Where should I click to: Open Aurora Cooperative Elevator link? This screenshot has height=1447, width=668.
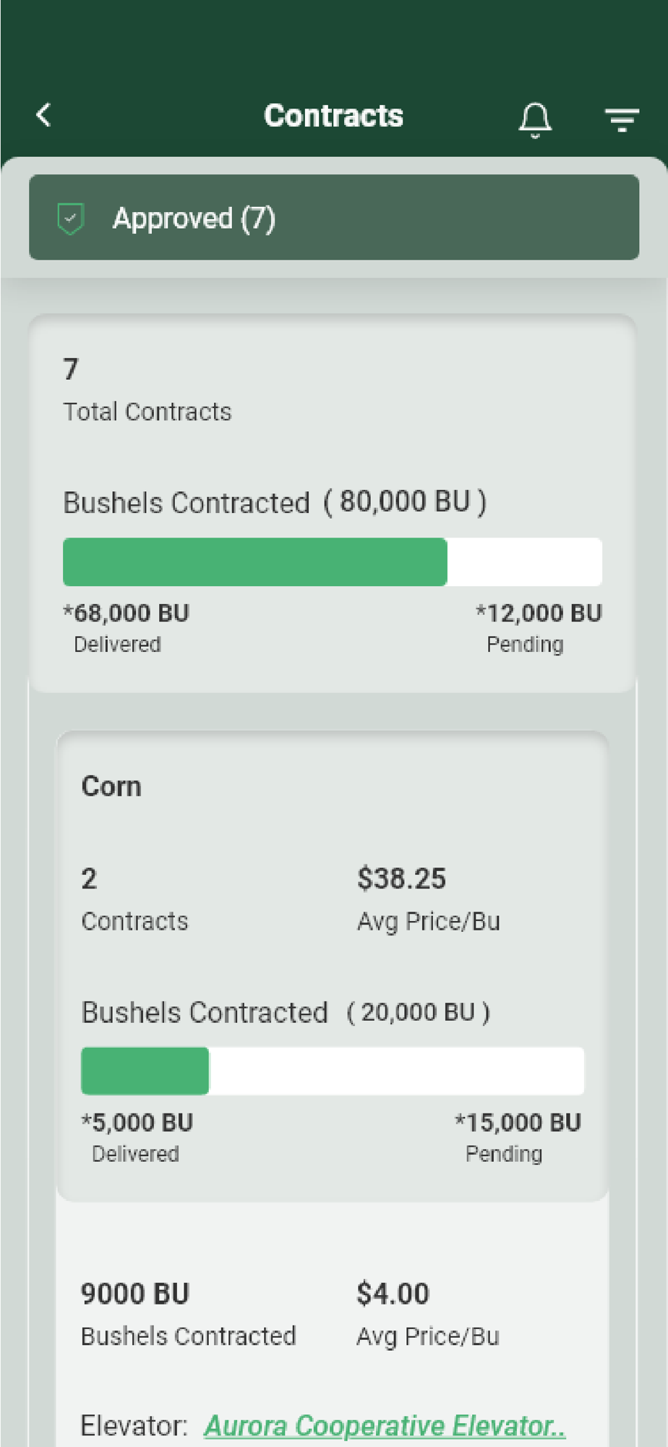point(385,1425)
